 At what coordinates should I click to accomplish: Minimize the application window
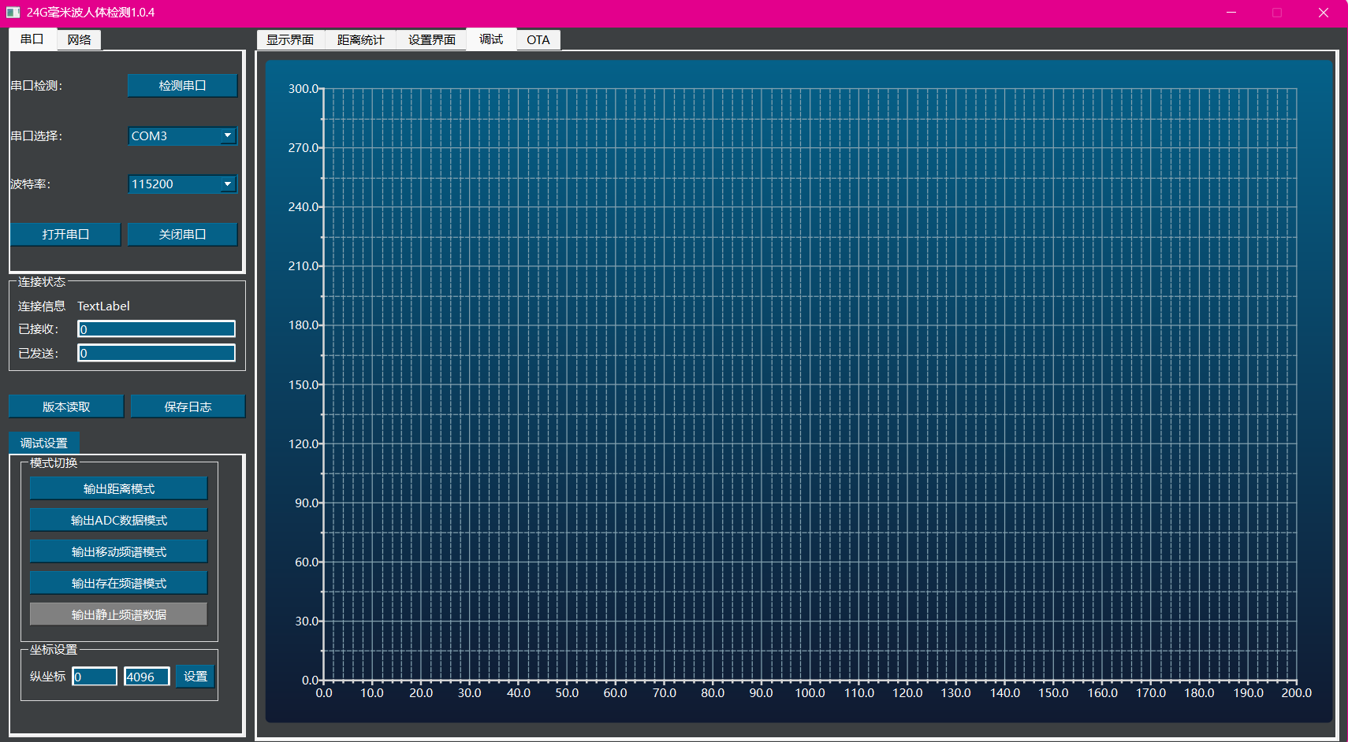coord(1231,13)
